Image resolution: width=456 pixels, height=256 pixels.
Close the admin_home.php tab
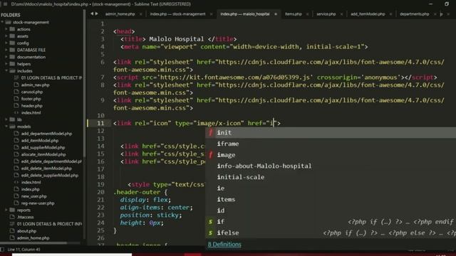tap(141, 14)
